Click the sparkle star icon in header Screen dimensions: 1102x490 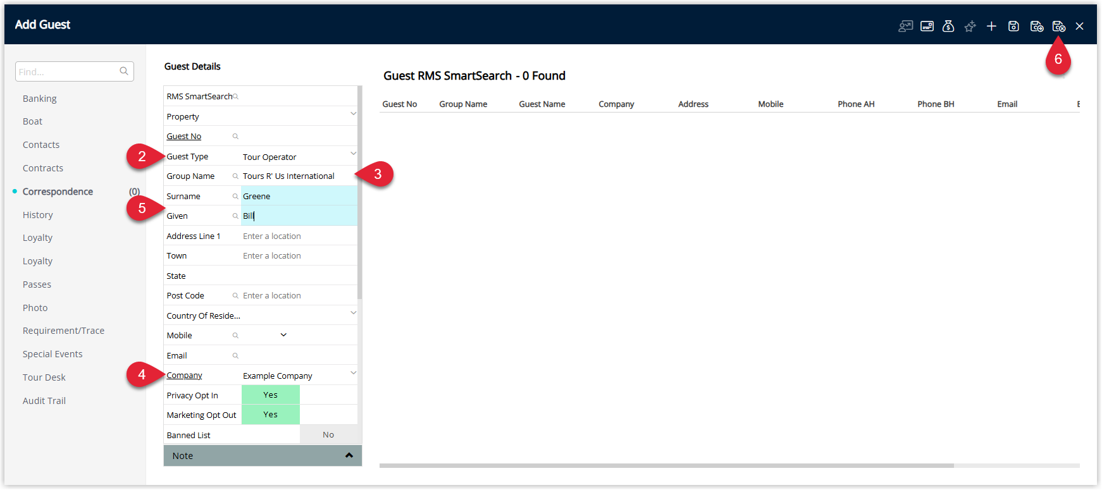(x=970, y=26)
